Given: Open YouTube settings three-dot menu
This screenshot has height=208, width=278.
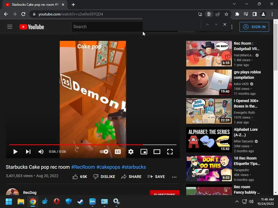Looking at the screenshot, I should click(x=232, y=27).
